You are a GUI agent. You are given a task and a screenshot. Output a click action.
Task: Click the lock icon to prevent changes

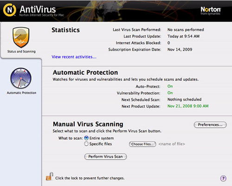pos(50,176)
